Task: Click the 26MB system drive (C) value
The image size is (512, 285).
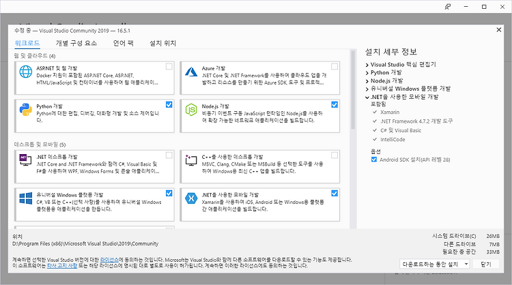Action: tap(493, 236)
